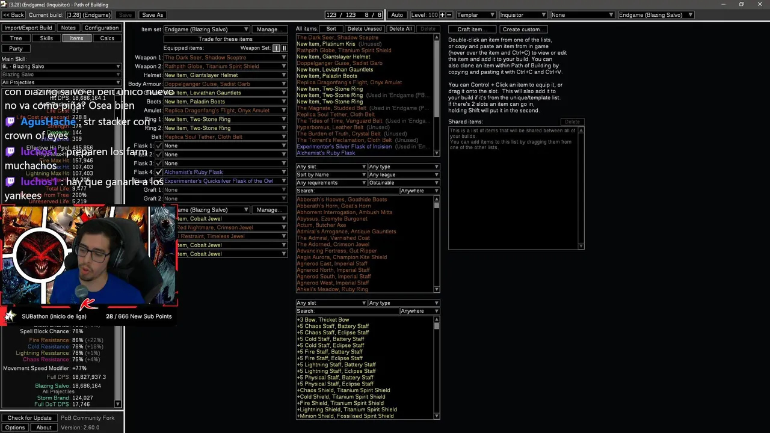The width and height of the screenshot is (770, 433).
Task: Open the All Projectiles dropdown
Action: click(x=61, y=82)
